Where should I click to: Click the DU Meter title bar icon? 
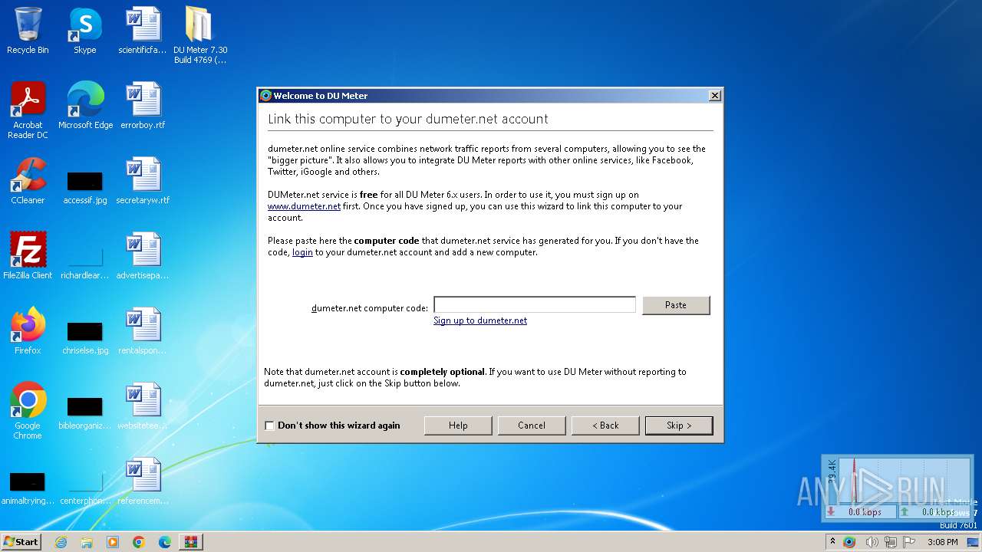pyautogui.click(x=266, y=96)
